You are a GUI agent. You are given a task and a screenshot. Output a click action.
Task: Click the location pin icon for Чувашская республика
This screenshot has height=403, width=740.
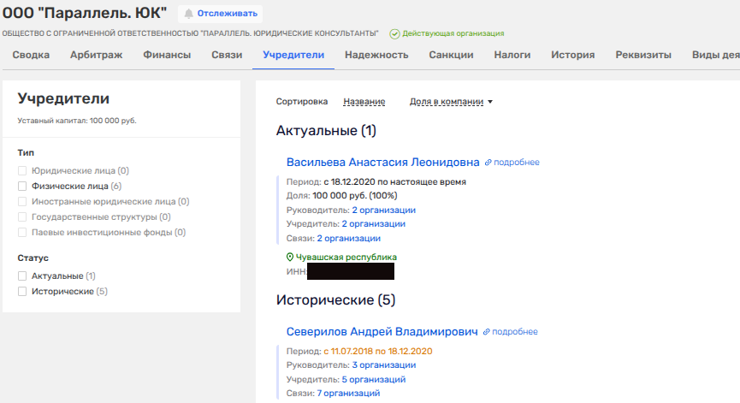(x=290, y=257)
